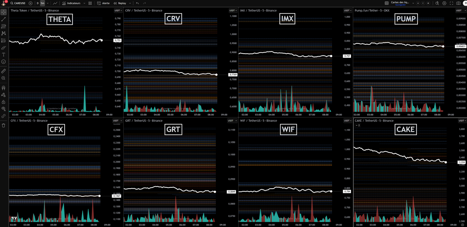This screenshot has height=227, width=467.
Task: Open the user profile avatar menu
Action: (4, 3)
